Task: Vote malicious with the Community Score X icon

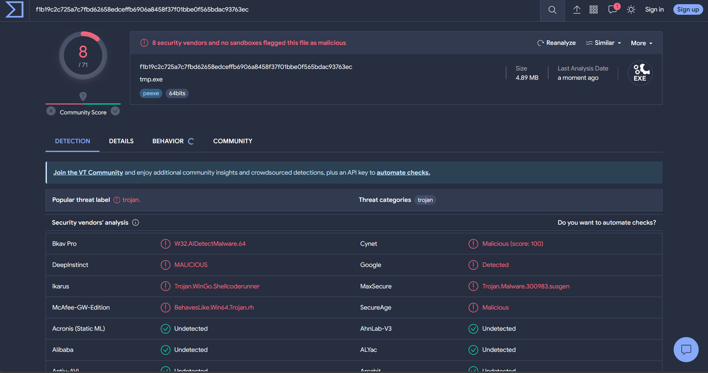Action: (51, 111)
